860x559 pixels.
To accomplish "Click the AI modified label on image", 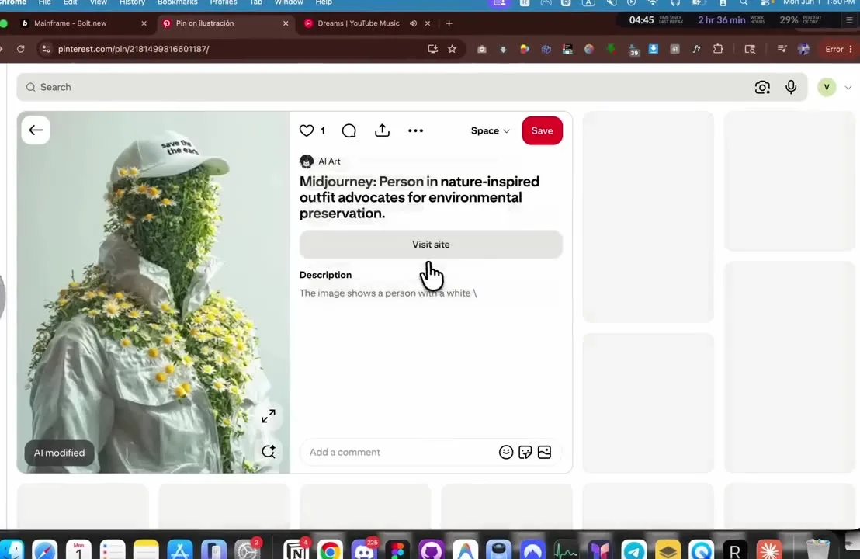I will [59, 453].
